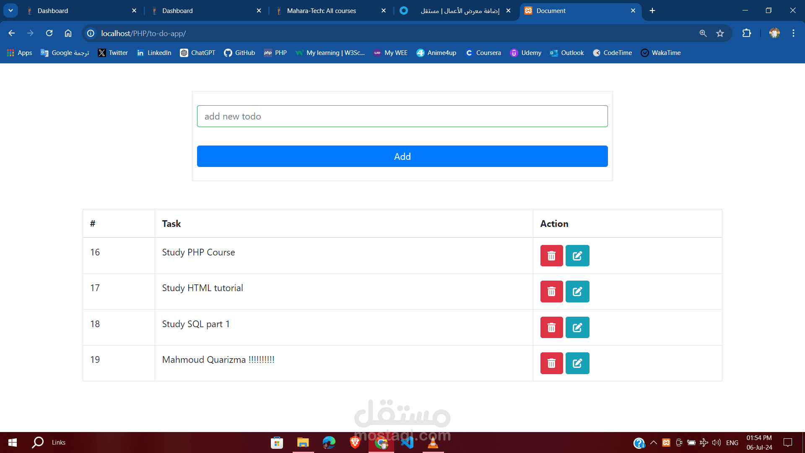This screenshot has width=805, height=453.
Task: Open the ChatGPT bookmark
Action: coord(197,53)
